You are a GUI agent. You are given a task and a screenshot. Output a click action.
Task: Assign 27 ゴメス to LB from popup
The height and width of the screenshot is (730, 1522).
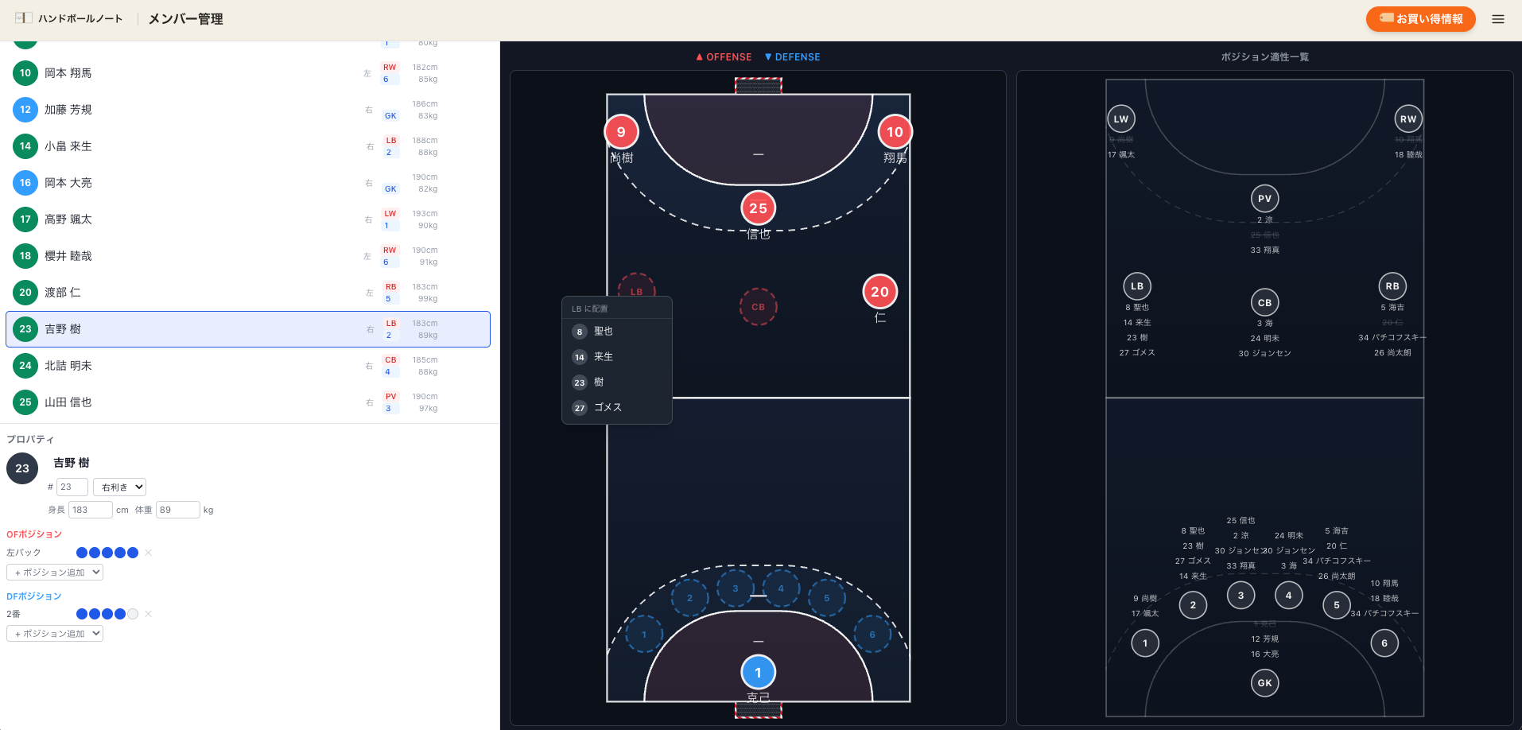pos(617,407)
